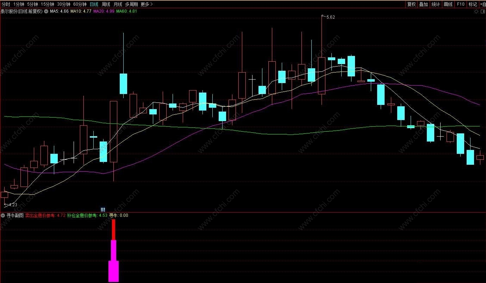Switch to the 分时 intraday period
The image size is (486, 283).
(6, 4)
